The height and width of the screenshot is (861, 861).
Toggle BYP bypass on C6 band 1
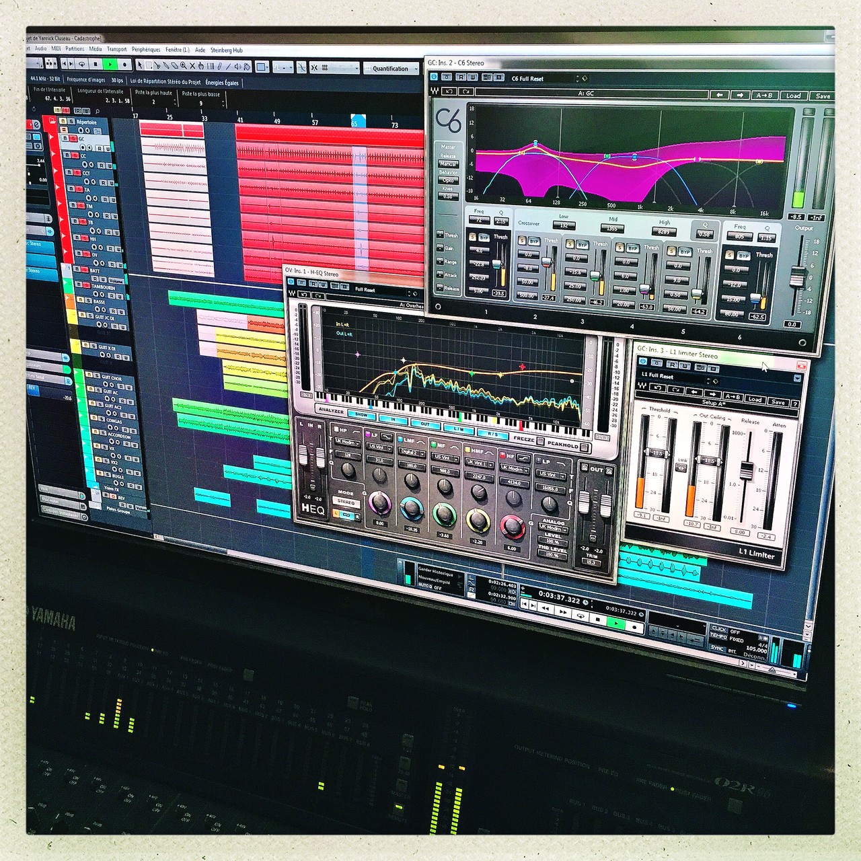pos(484,237)
